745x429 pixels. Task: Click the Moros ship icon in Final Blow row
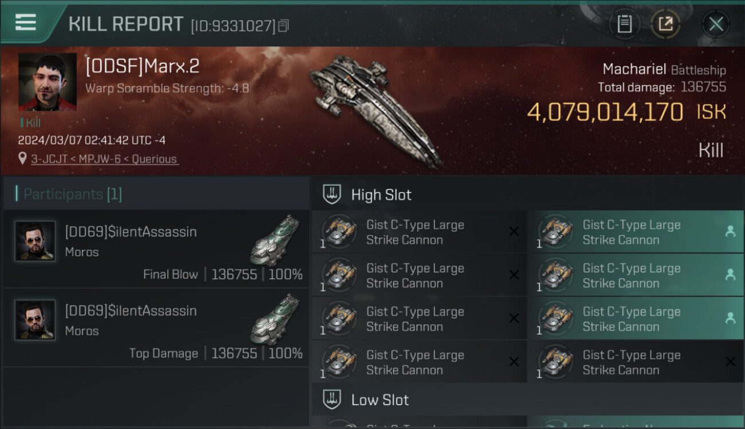tap(275, 240)
